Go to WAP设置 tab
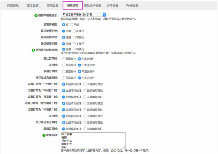 point(132,6)
